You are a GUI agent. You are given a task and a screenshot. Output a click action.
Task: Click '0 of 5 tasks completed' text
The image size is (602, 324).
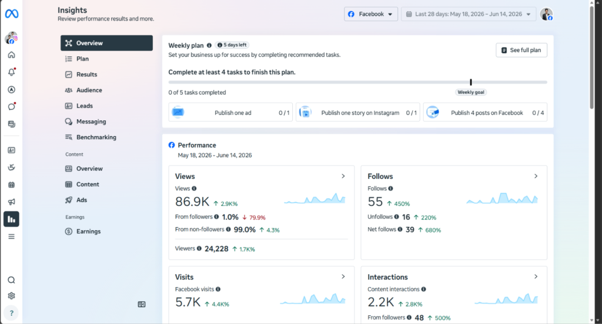[x=197, y=92]
